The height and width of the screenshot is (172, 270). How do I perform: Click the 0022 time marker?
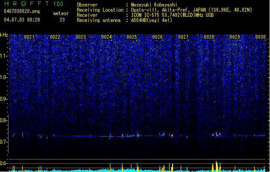pyautogui.click(x=55, y=37)
